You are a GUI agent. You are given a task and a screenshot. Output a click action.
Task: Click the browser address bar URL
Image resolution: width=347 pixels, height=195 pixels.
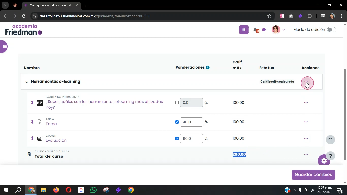click(95, 16)
